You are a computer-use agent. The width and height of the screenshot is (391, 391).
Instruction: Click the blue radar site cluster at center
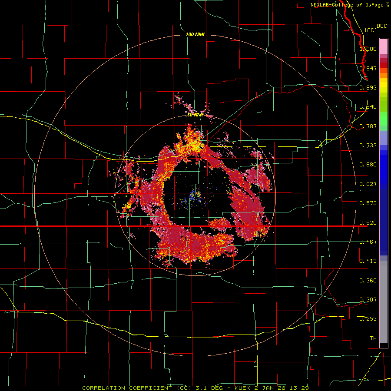point(194,196)
